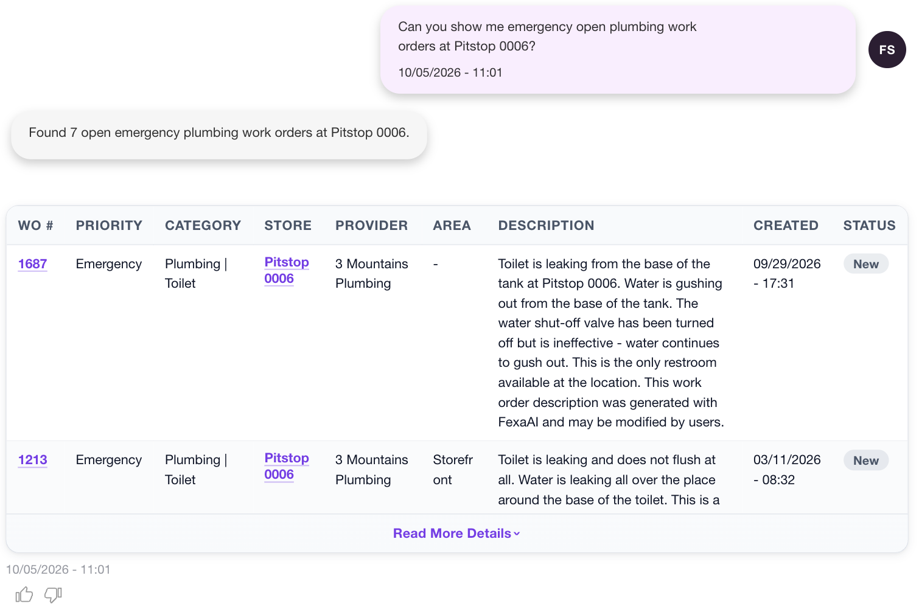Image resolution: width=919 pixels, height=612 pixels.
Task: Click the timestamp inside the user message
Action: click(x=450, y=72)
